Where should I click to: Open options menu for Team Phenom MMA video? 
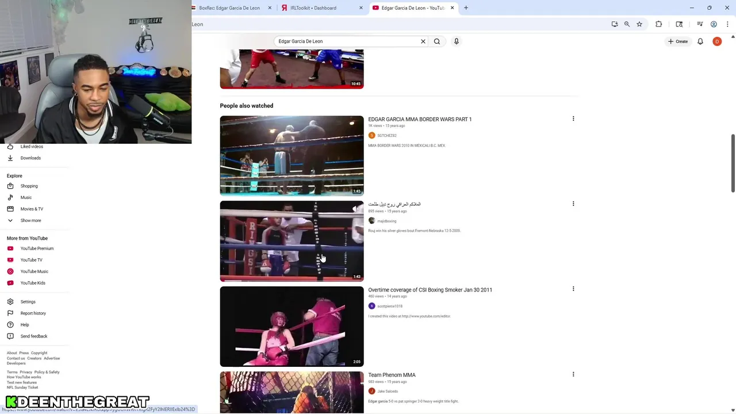pos(573,374)
